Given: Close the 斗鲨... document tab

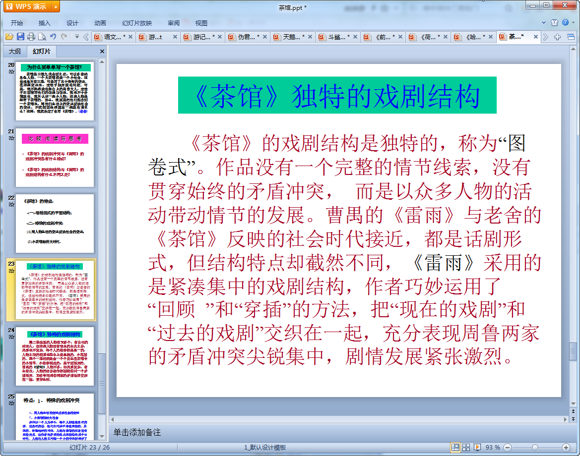Looking at the screenshot, I should coord(355,37).
